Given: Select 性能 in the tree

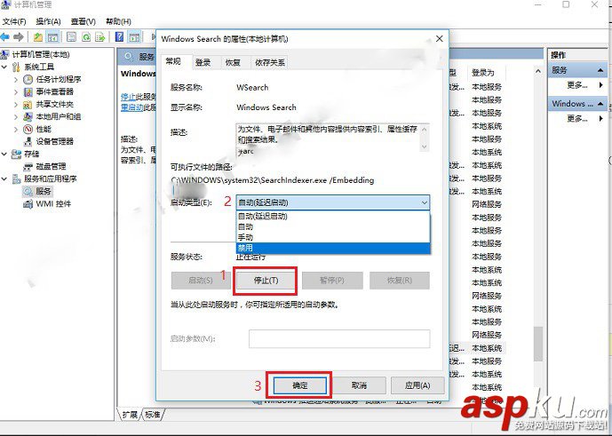Looking at the screenshot, I should pyautogui.click(x=44, y=129).
